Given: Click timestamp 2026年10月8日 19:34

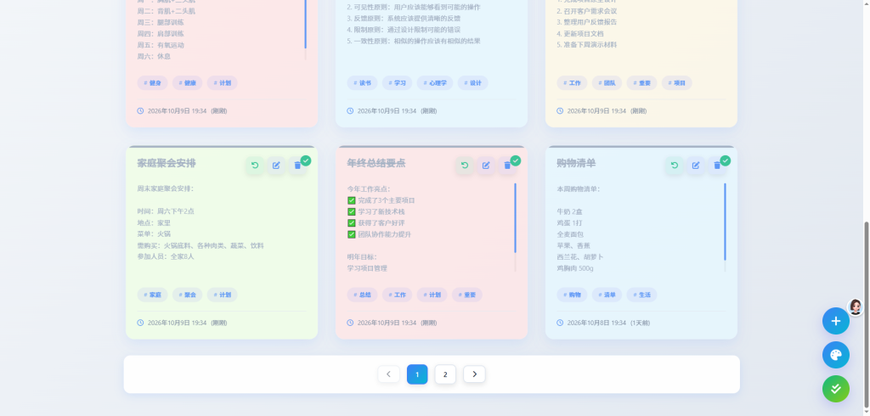Looking at the screenshot, I should (x=596, y=323).
